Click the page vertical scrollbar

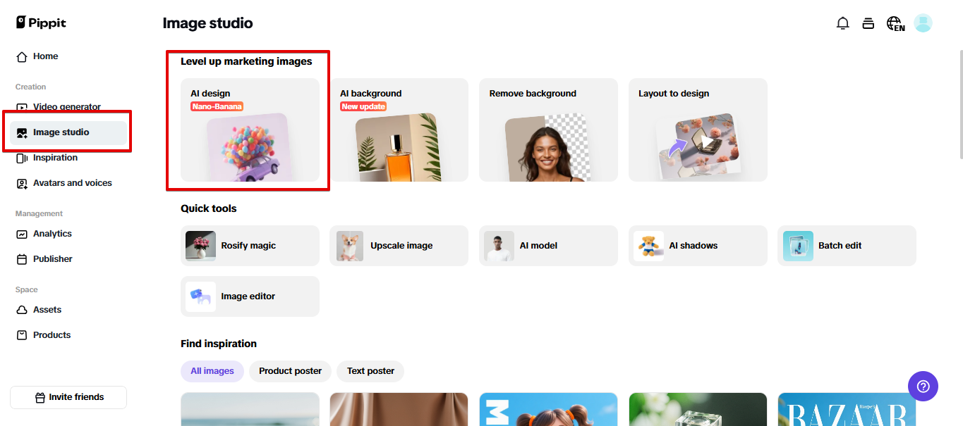tap(960, 106)
